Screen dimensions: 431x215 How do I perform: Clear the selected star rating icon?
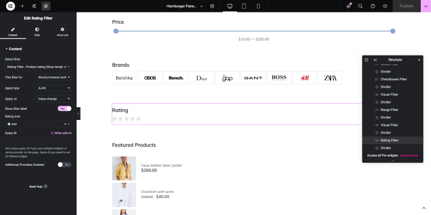(x=65, y=124)
